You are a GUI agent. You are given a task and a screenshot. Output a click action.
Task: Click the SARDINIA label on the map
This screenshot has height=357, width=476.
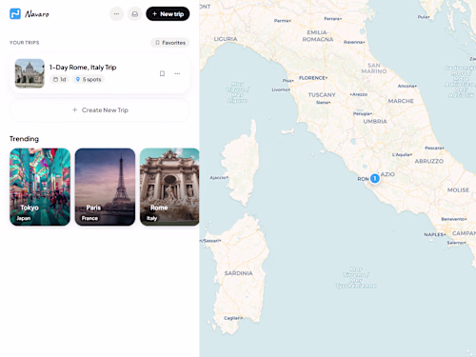[239, 273]
